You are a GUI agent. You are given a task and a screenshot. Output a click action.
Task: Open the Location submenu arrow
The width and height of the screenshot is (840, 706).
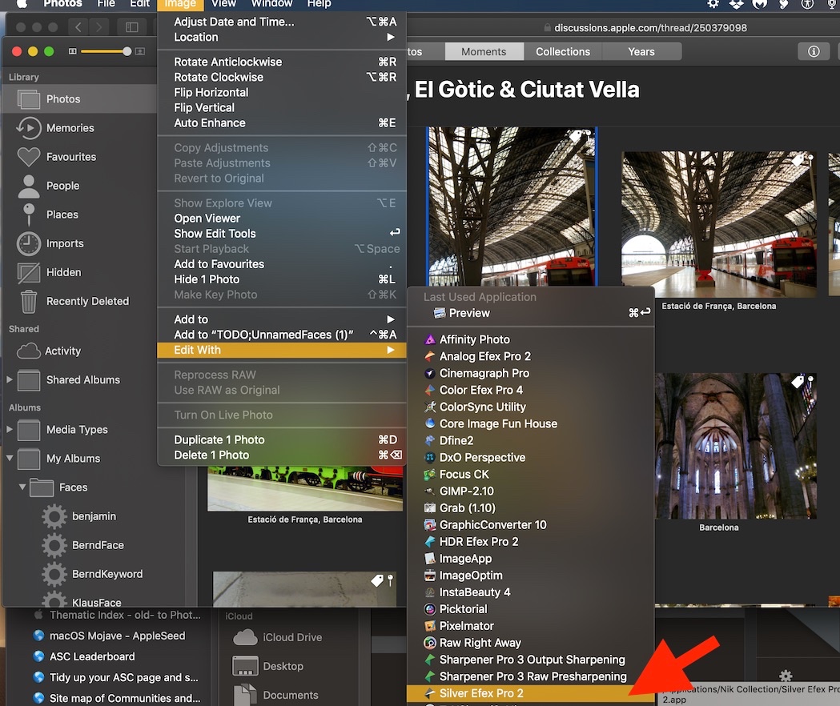pyautogui.click(x=391, y=37)
